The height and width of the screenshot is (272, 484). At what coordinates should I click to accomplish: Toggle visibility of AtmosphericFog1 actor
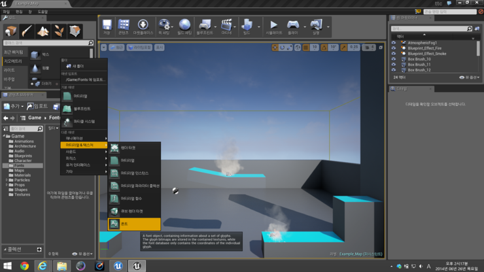point(394,42)
